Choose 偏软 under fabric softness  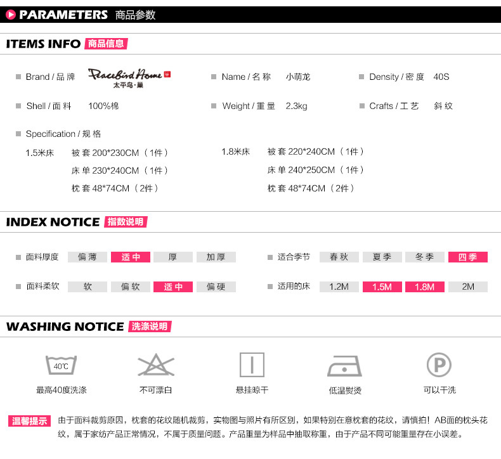[x=130, y=287]
